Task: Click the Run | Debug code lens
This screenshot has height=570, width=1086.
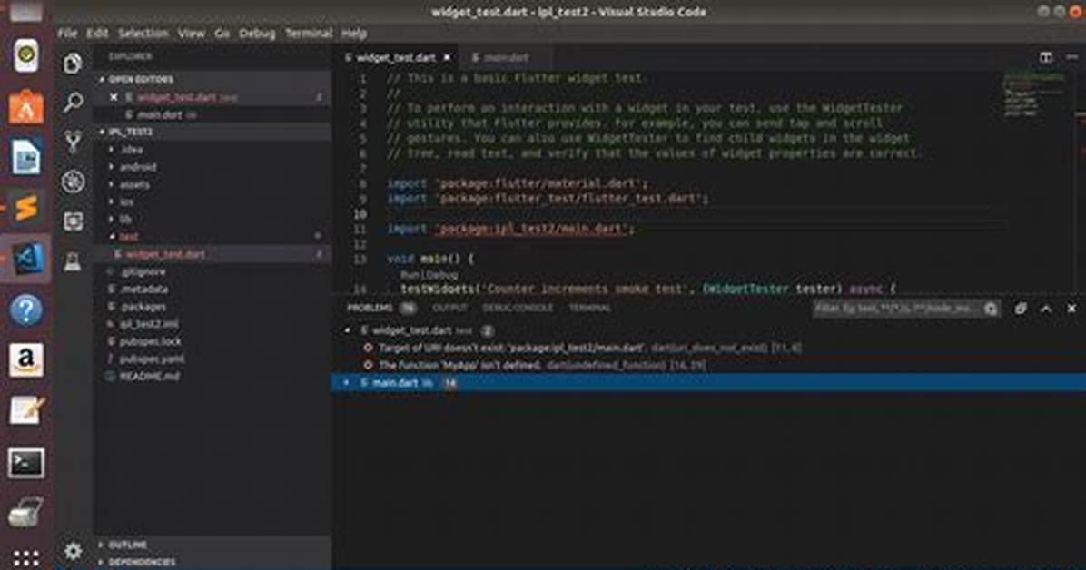Action: pyautogui.click(x=429, y=274)
